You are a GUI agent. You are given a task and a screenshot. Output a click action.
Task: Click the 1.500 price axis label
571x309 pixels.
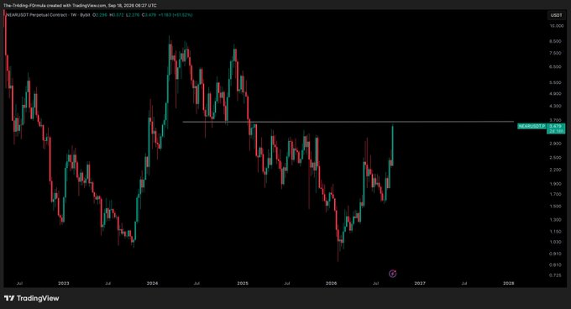point(555,207)
